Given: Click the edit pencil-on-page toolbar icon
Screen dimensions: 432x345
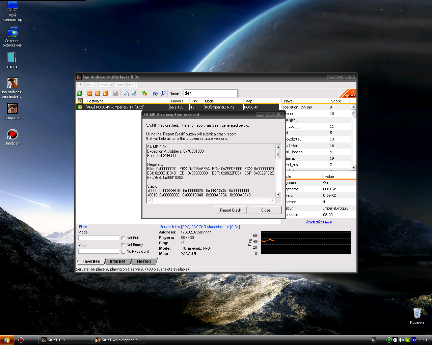Looking at the screenshot, I should 134,93.
